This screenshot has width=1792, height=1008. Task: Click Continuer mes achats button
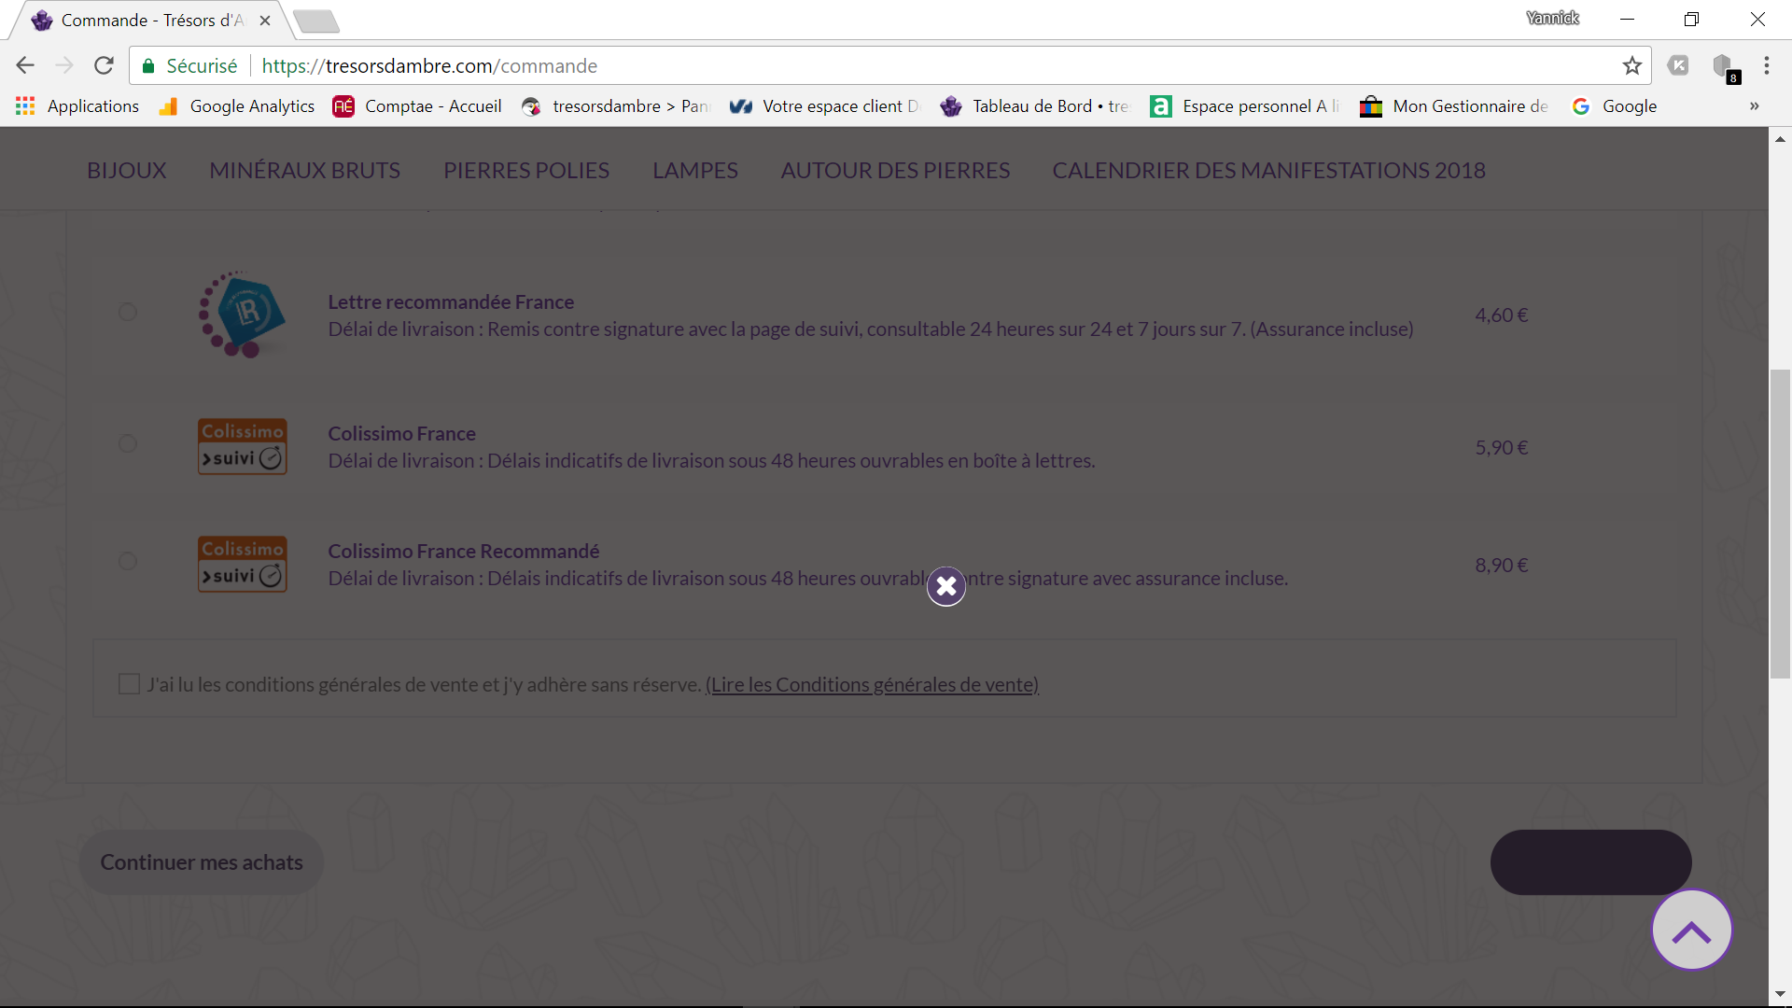(202, 862)
